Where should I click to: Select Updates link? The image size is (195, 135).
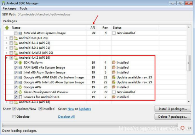pyautogui.click(x=85, y=109)
